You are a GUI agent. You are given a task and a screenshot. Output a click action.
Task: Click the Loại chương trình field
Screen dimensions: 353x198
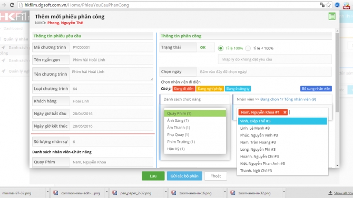111,89
